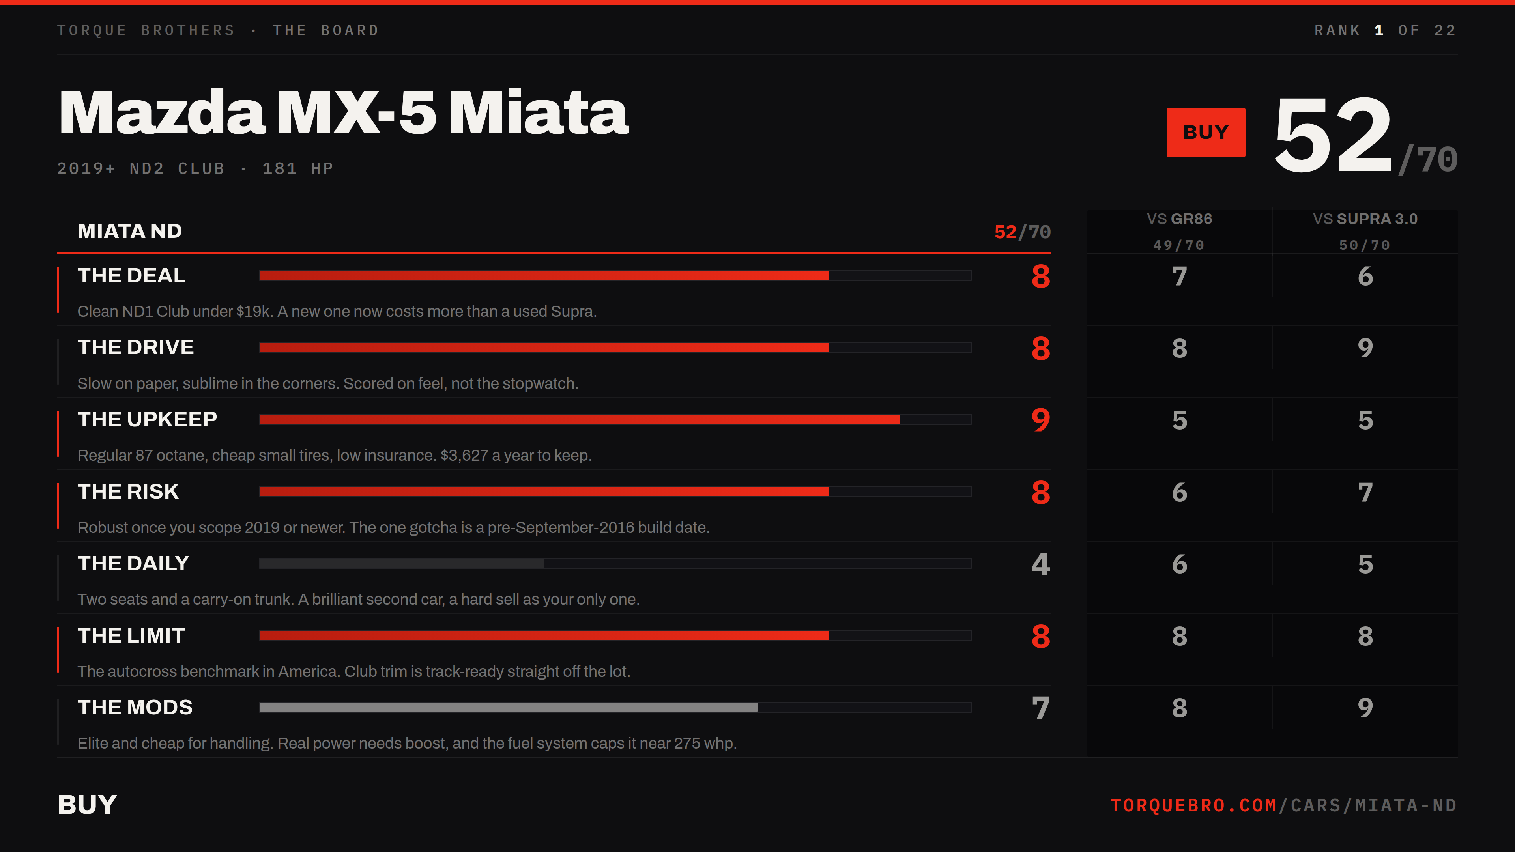The width and height of the screenshot is (1515, 852).
Task: Click the MIATA ND table header
Action: pyautogui.click(x=130, y=231)
